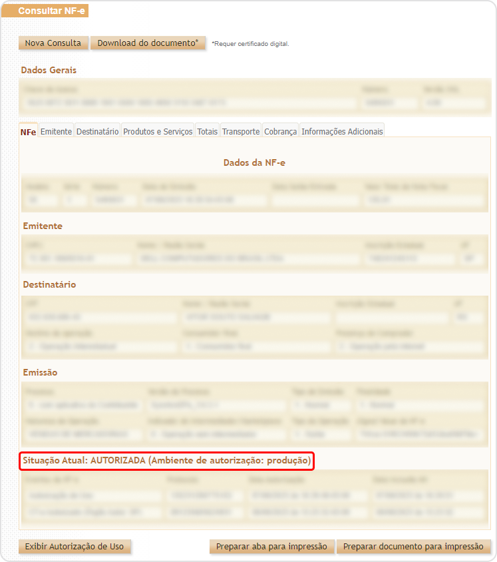Click the Nova Consulta button
This screenshot has width=497, height=562.
point(53,43)
